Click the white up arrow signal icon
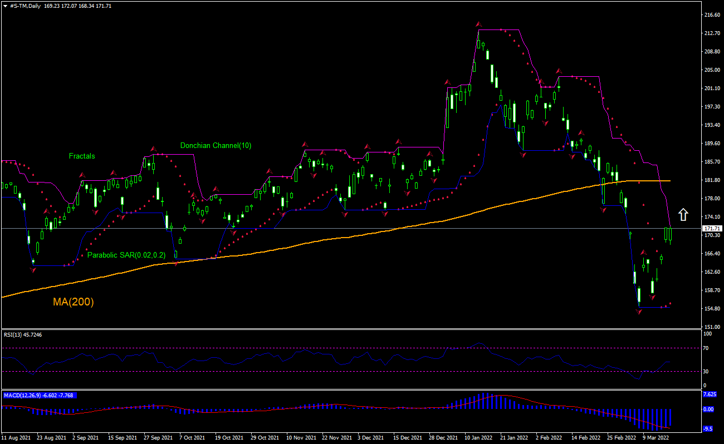The width and height of the screenshot is (724, 444). (683, 215)
